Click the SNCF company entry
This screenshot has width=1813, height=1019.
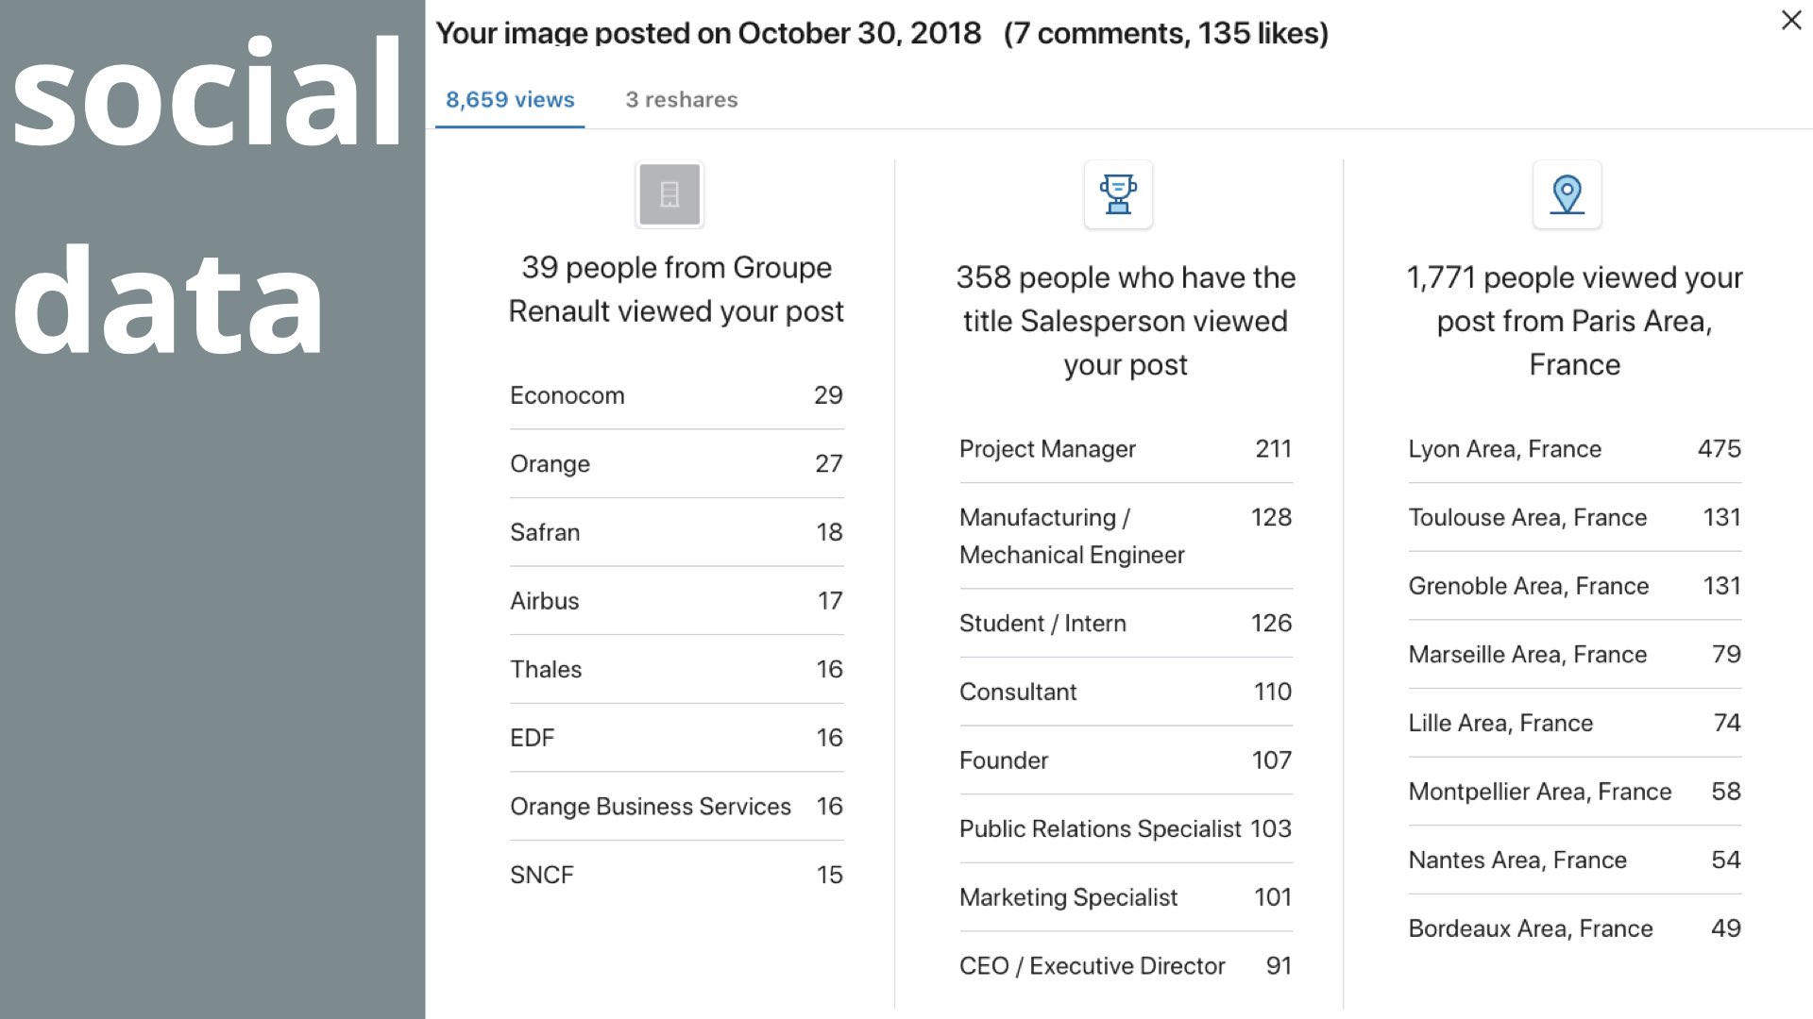(x=676, y=875)
